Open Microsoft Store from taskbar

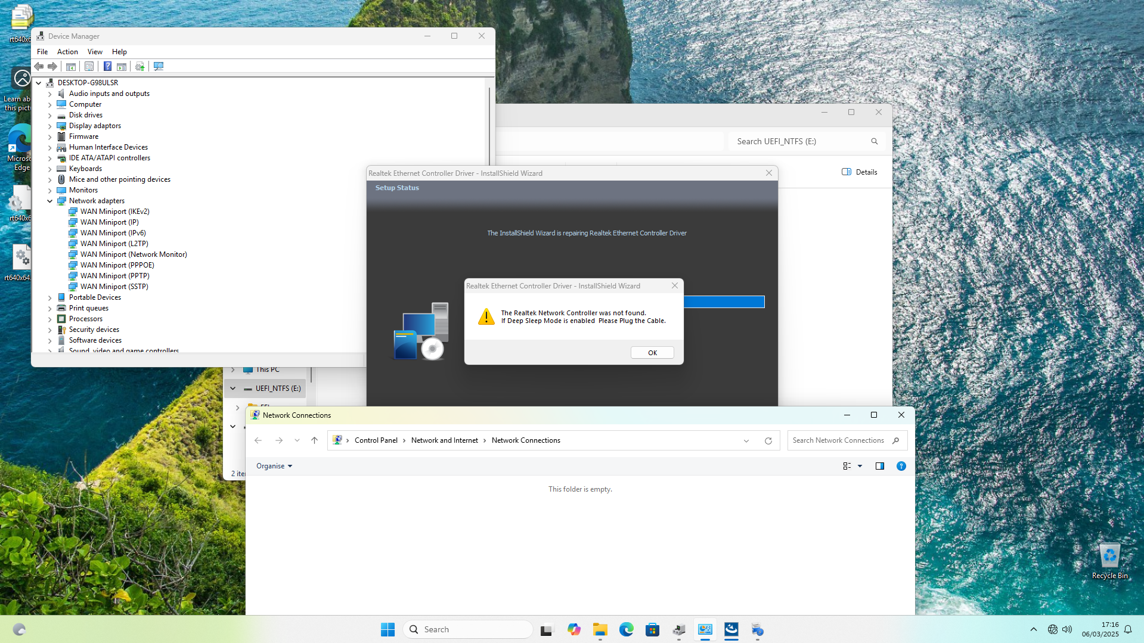[x=652, y=630]
